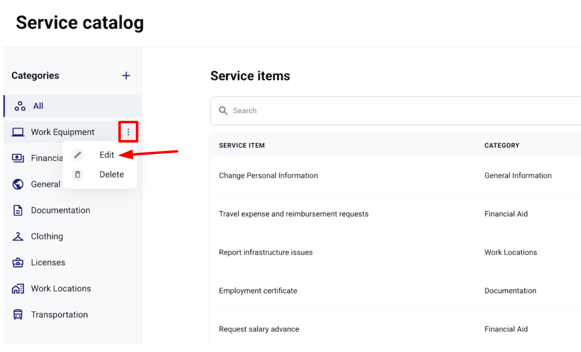The image size is (581, 352).
Task: Select the All categories item
Action: pos(38,106)
